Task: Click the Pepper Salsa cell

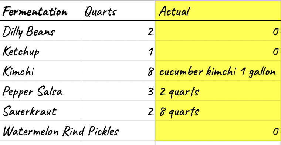Action: (x=40, y=91)
